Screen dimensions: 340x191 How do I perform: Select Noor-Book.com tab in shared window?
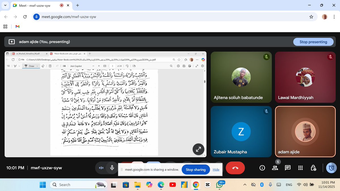tap(67, 53)
